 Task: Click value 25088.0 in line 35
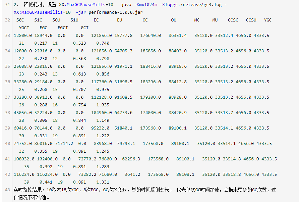pos(23,66)
